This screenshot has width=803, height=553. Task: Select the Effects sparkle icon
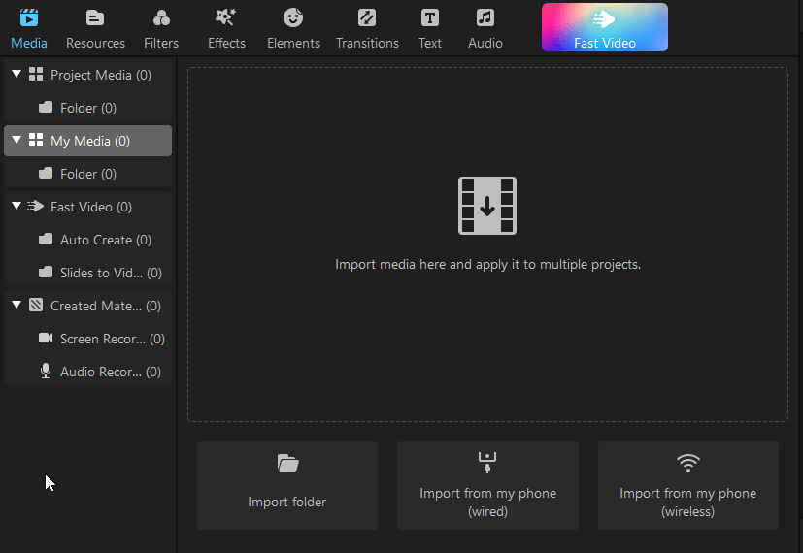(x=226, y=17)
